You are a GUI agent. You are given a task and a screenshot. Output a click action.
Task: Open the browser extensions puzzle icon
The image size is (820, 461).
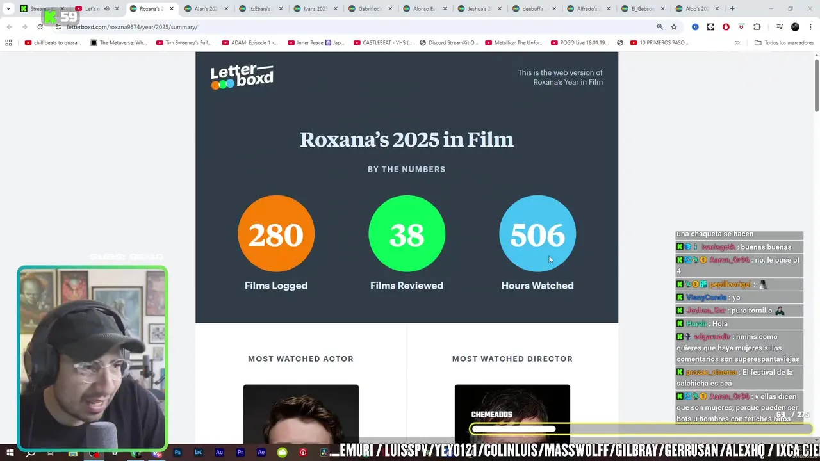[x=757, y=27]
